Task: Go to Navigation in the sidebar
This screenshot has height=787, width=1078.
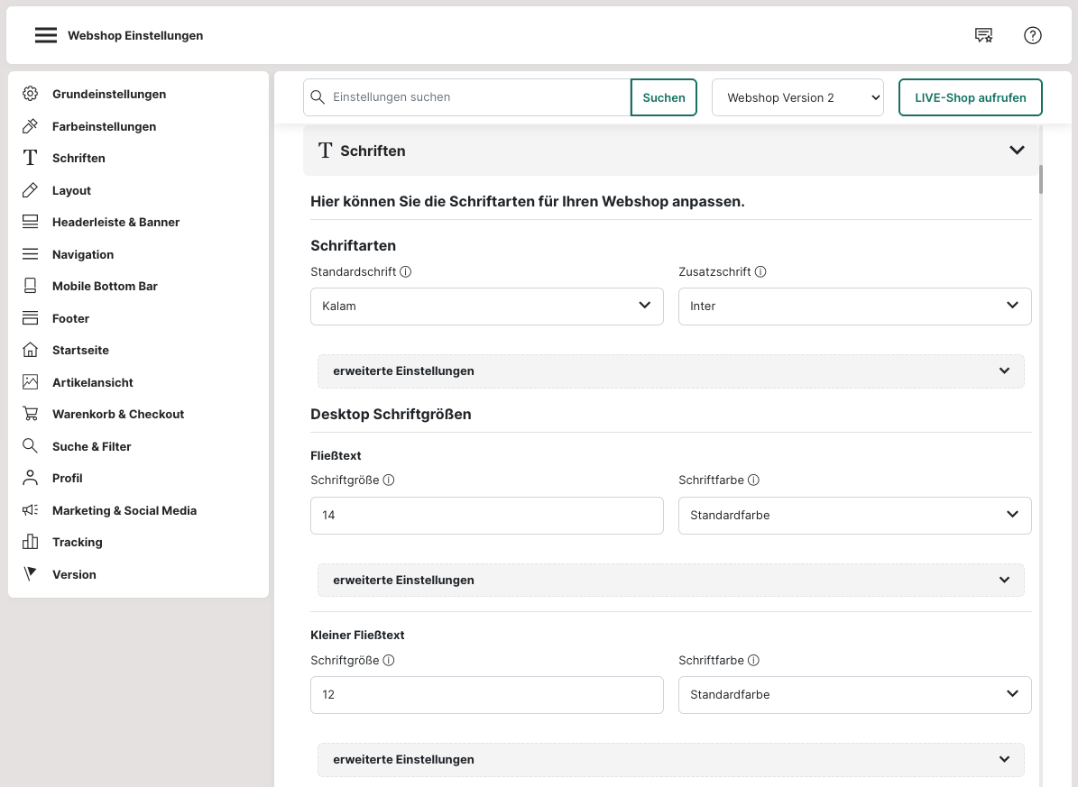Action: coord(83,254)
